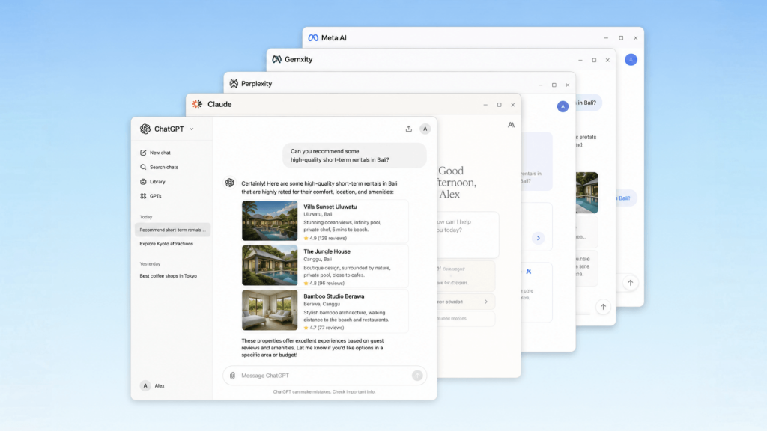The height and width of the screenshot is (431, 767).
Task: Open the Bamboo Studio Berawa photo
Action: pos(270,310)
